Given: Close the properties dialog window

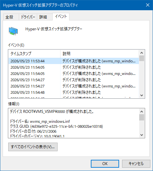Looking at the screenshot, I should [x=148, y=5].
